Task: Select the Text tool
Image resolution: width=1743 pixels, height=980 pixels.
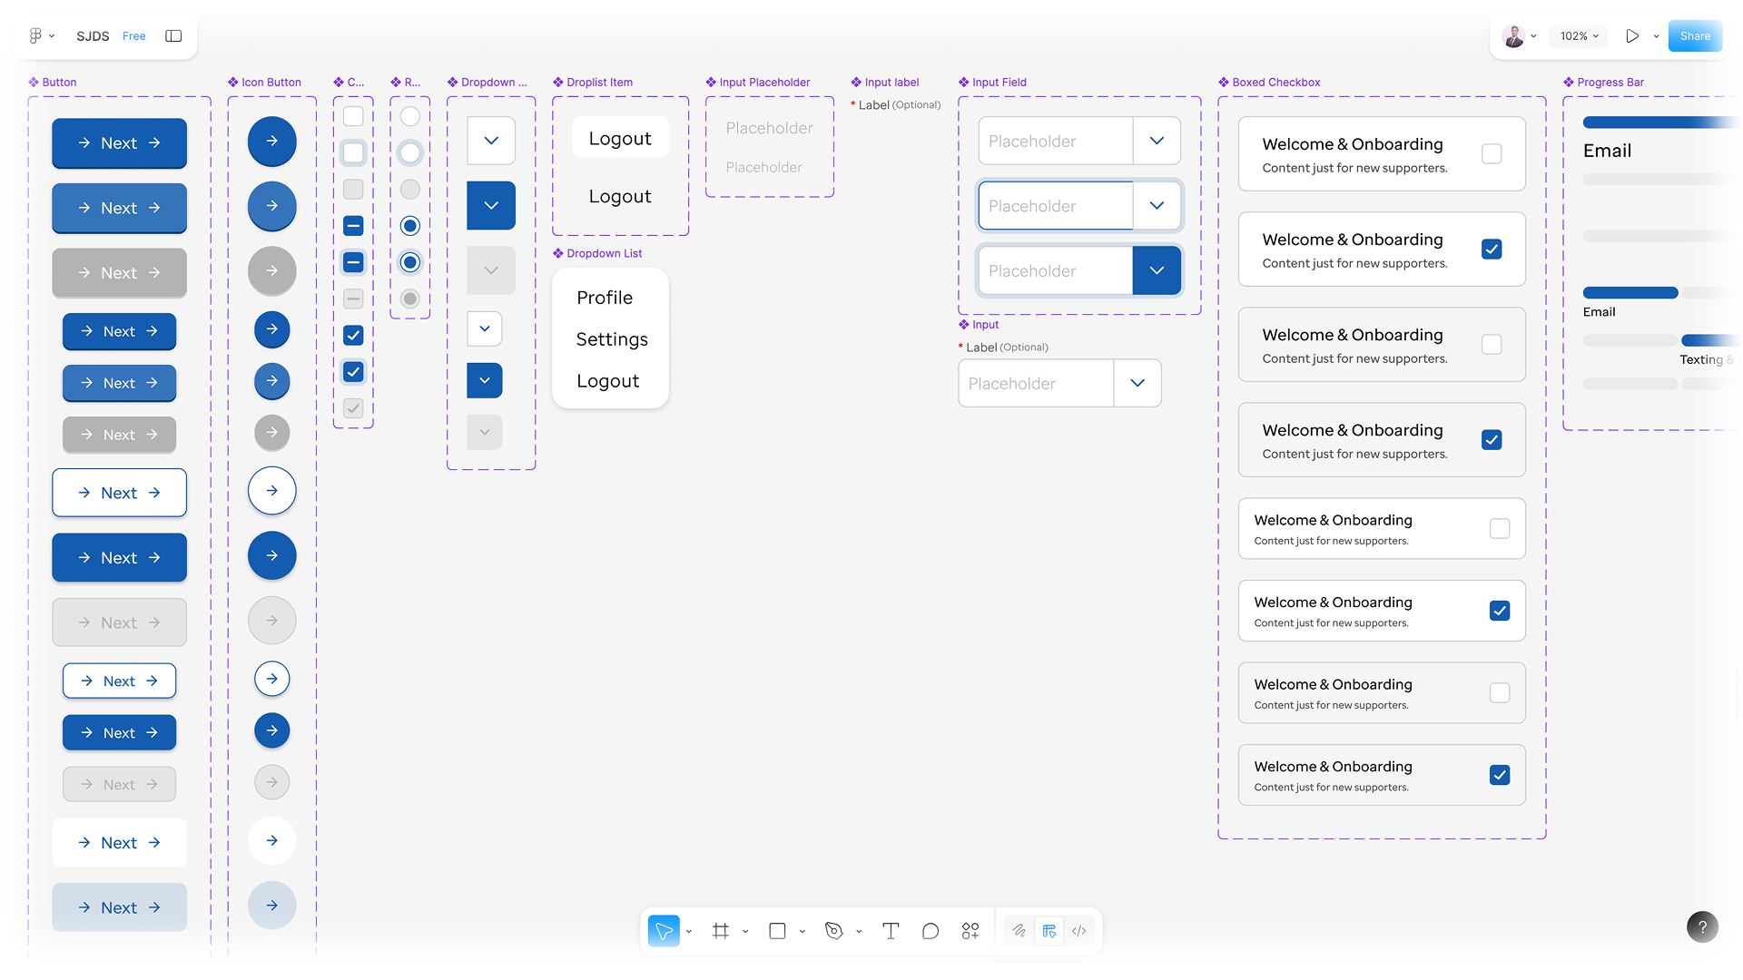Action: point(891,931)
